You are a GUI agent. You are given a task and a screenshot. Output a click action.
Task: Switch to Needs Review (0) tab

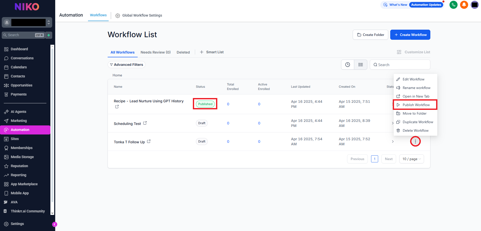[x=156, y=52]
